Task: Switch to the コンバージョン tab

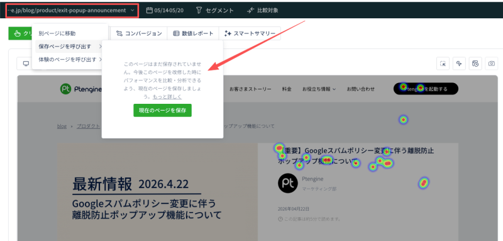Action: pos(139,33)
